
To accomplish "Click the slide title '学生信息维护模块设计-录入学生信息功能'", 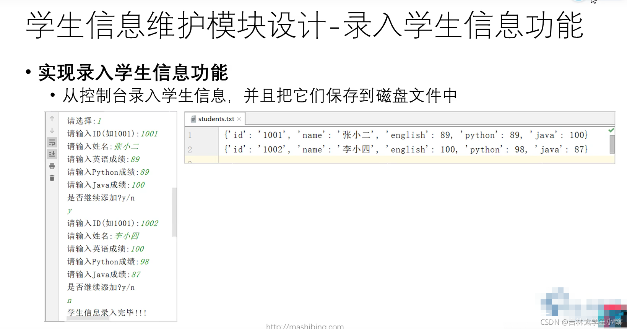I will 305,25.
